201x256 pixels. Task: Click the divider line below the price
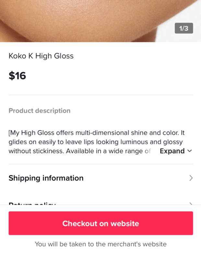[100, 95]
